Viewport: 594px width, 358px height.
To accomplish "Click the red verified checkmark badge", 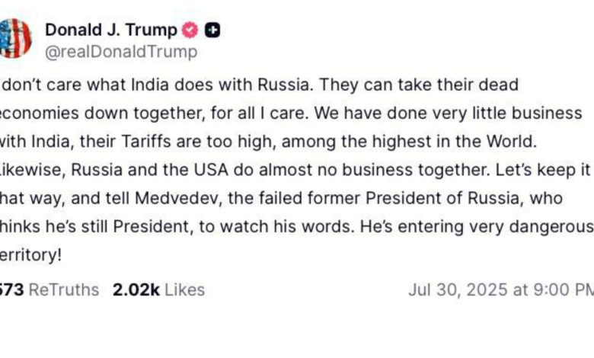I will (x=190, y=30).
